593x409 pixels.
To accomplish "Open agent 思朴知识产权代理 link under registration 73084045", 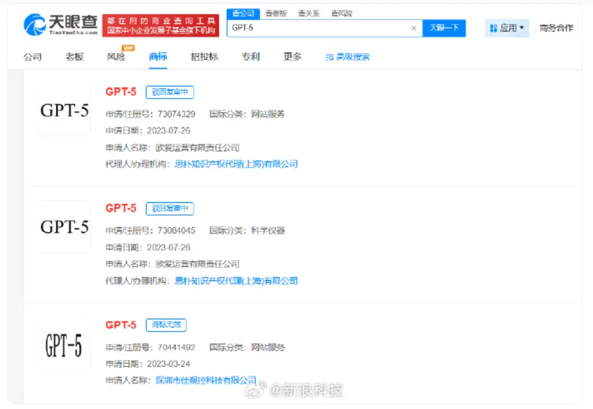I will [x=236, y=281].
